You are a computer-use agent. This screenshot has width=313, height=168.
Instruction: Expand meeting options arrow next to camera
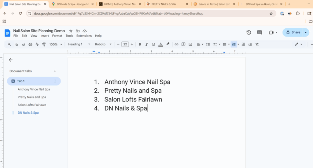pyautogui.click(x=276, y=32)
